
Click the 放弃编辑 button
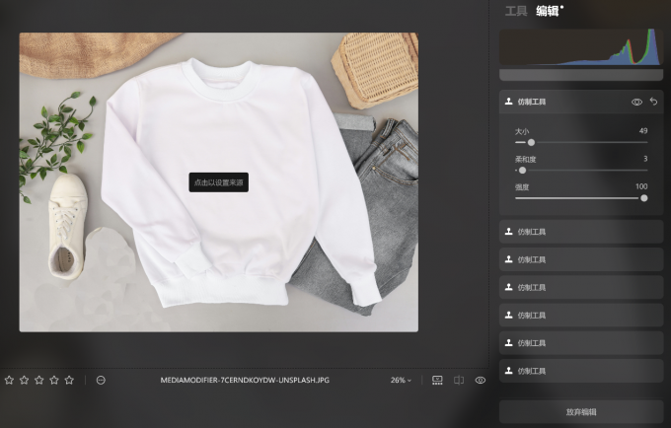(x=580, y=411)
